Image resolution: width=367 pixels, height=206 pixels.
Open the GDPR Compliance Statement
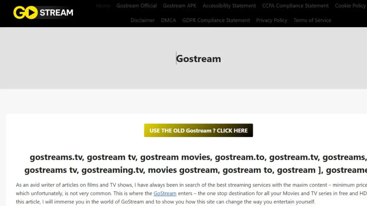tap(216, 20)
